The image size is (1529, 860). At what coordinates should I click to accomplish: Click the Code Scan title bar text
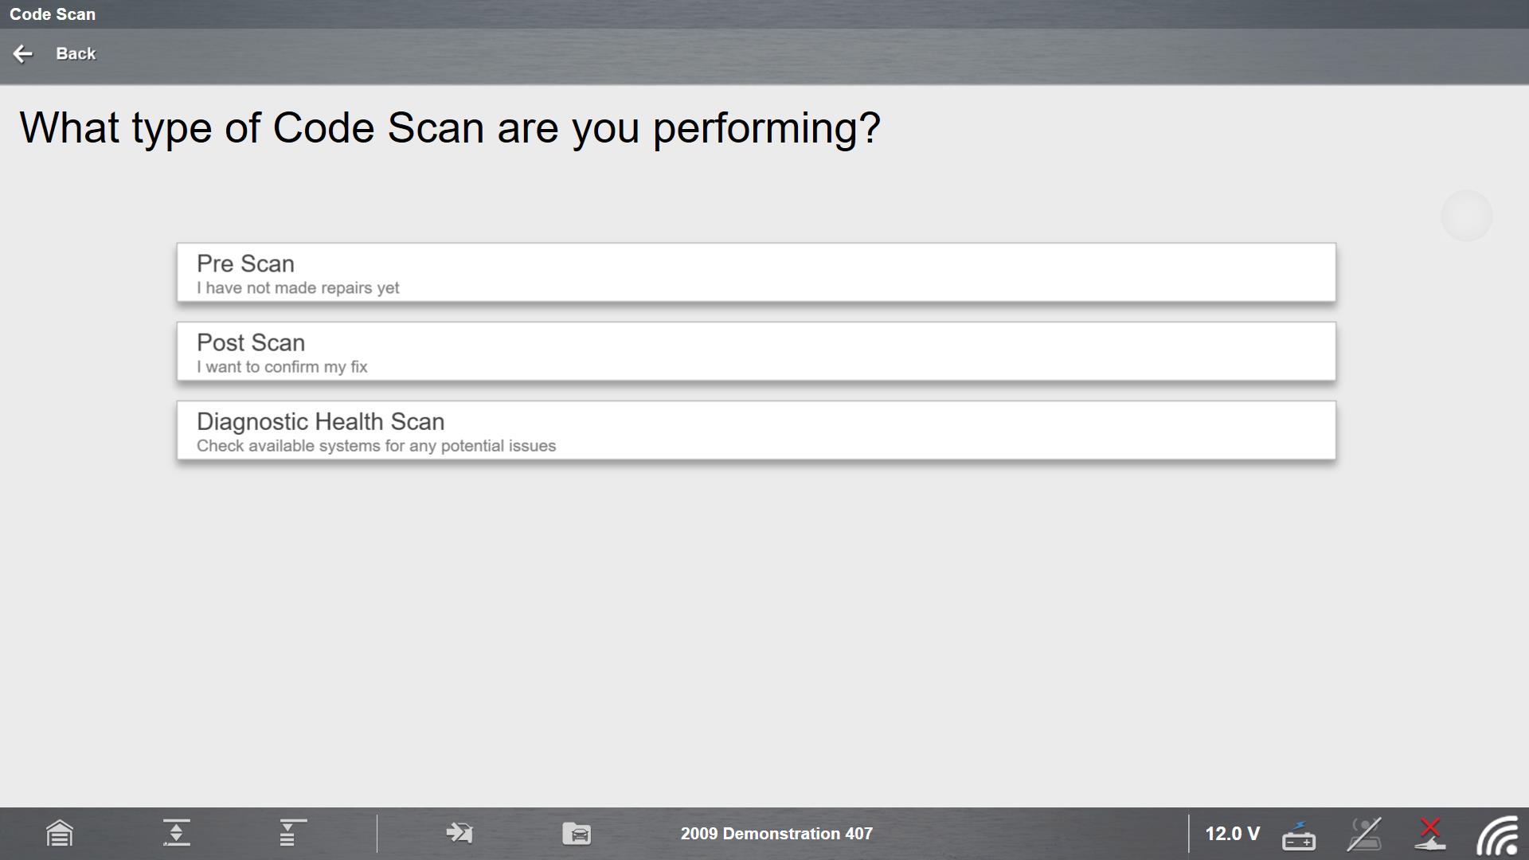[53, 14]
